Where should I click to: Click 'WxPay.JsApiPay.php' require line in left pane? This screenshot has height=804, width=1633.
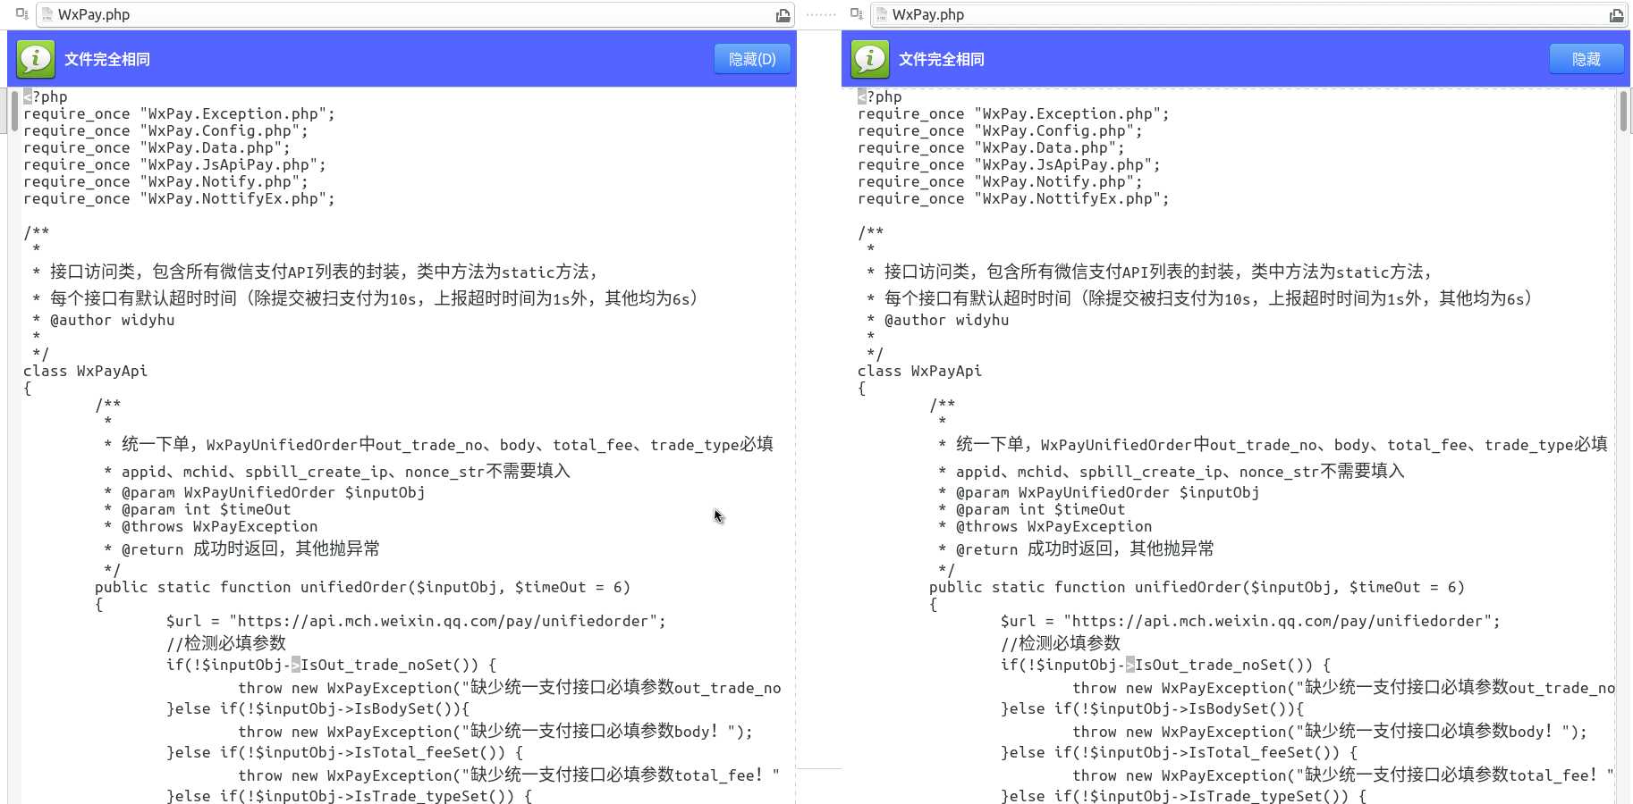pos(174,164)
